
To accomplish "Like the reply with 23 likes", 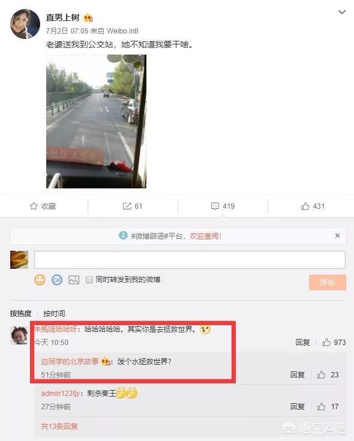I will click(321, 374).
